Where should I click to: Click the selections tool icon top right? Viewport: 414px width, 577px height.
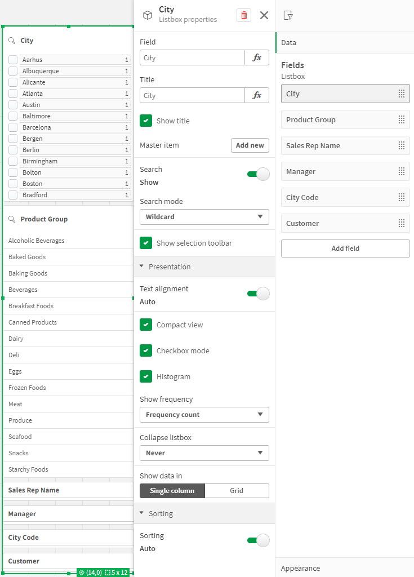pyautogui.click(x=288, y=15)
